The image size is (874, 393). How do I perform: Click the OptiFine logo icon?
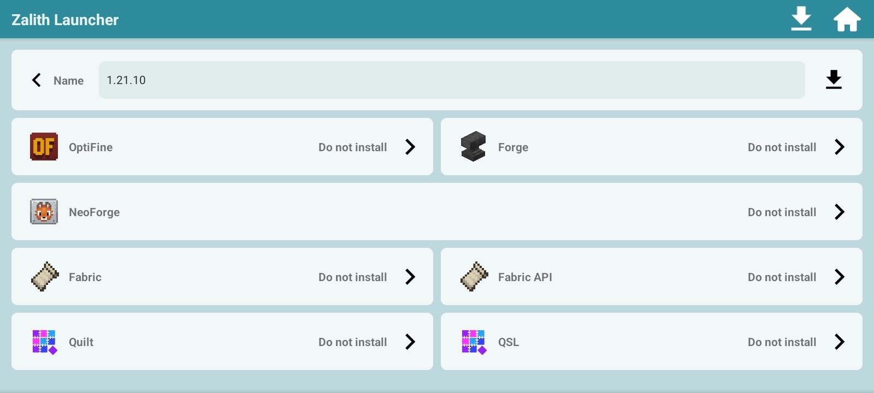pos(44,147)
